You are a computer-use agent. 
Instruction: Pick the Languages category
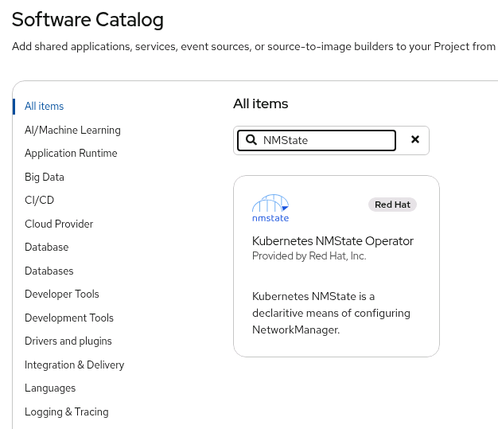click(x=50, y=388)
